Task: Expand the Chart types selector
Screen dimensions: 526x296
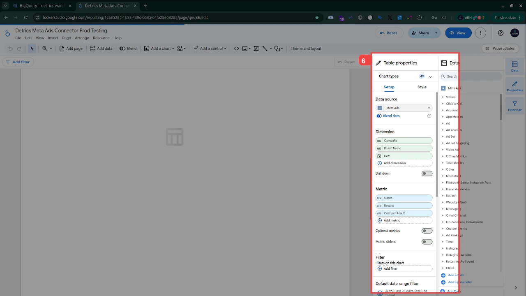Action: (430, 76)
